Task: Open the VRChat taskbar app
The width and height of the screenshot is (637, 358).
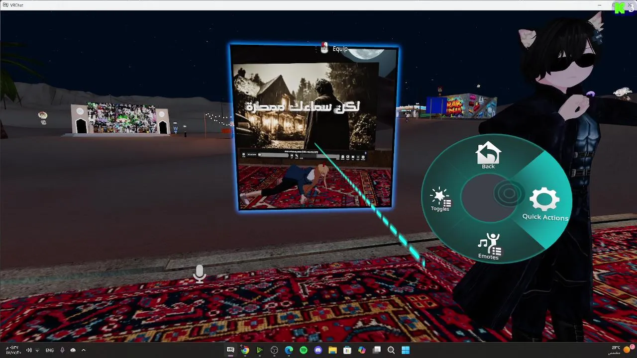Action: point(230,350)
